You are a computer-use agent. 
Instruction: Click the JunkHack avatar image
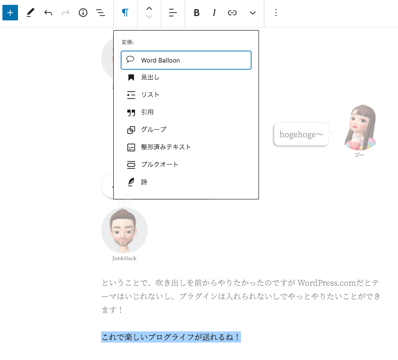[x=124, y=230]
